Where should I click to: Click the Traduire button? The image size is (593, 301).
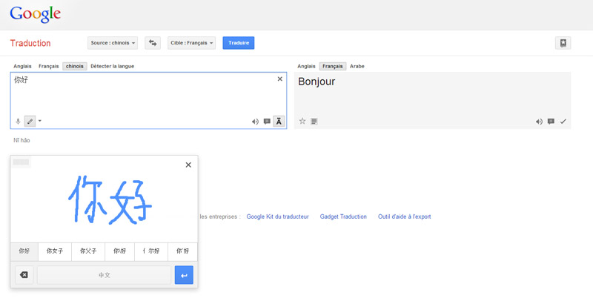click(239, 43)
